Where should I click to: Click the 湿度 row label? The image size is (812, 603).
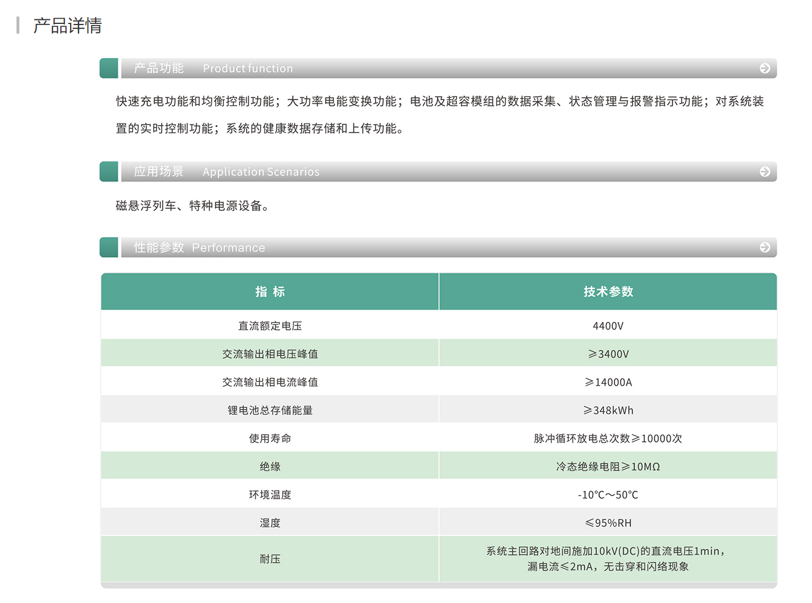click(x=270, y=523)
